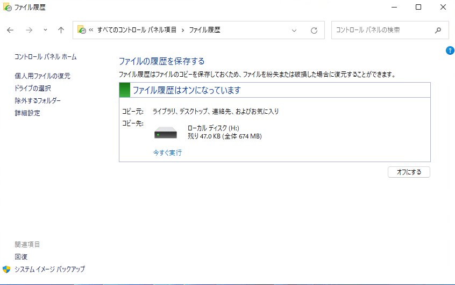This screenshot has width=455, height=285.
Task: Click the File History title bar icon
Action: (6, 7)
